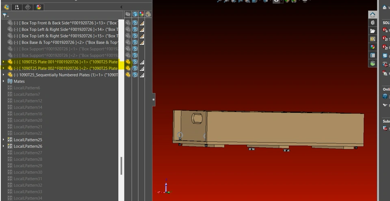Click the assembly icon of Sequentially Numbered Plates

pos(10,75)
